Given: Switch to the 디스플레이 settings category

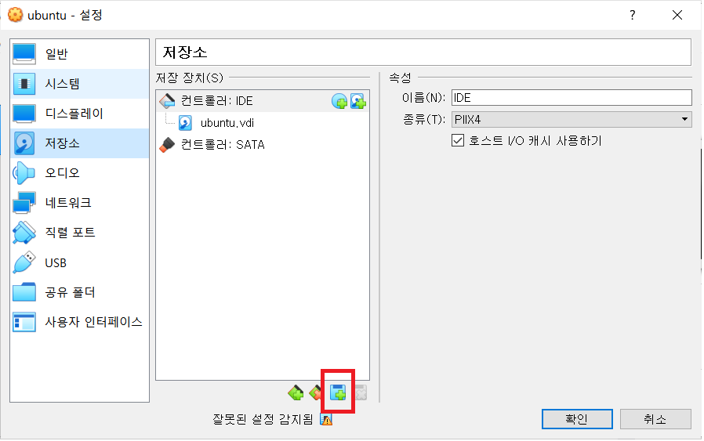Looking at the screenshot, I should click(80, 114).
